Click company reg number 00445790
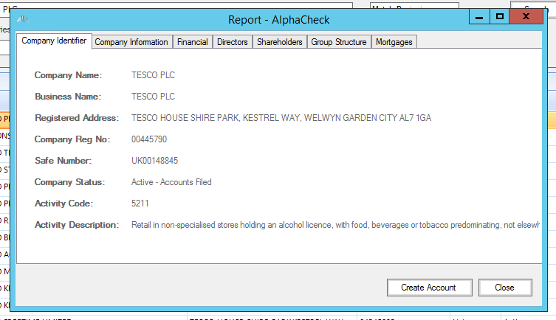Viewport: 556px width, 320px height. point(149,139)
